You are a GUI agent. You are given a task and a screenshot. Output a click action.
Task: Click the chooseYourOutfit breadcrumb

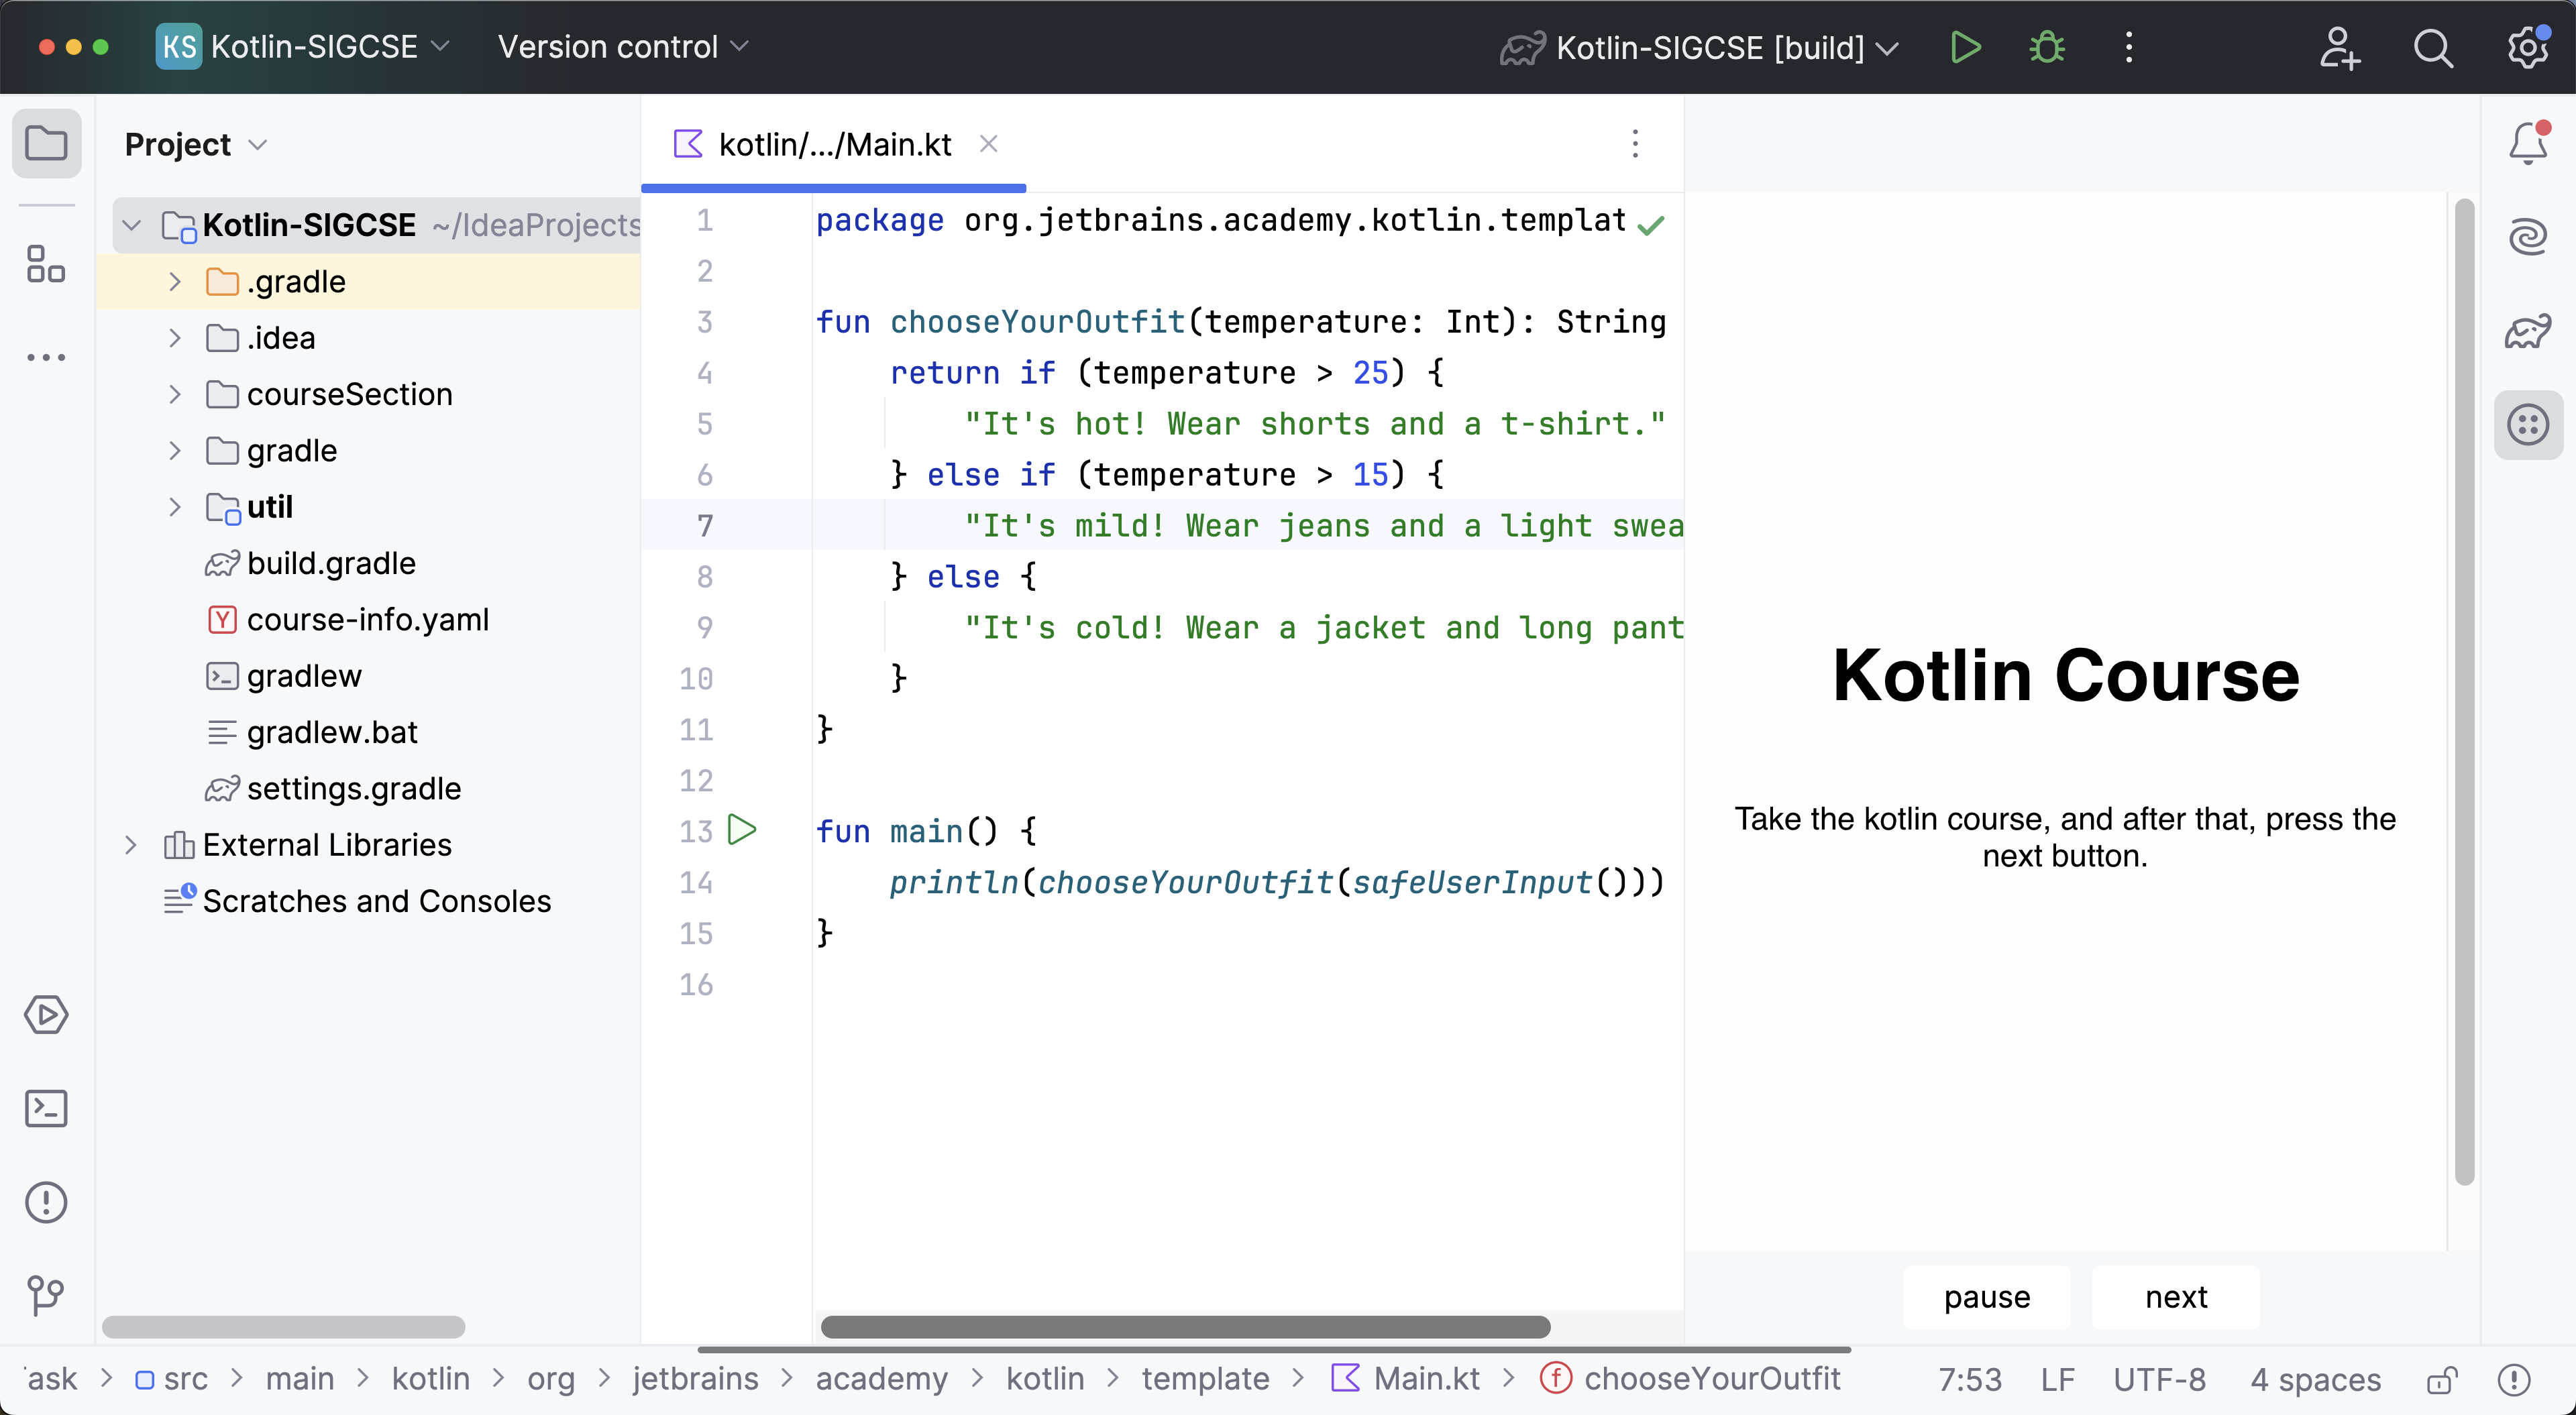point(1691,1379)
